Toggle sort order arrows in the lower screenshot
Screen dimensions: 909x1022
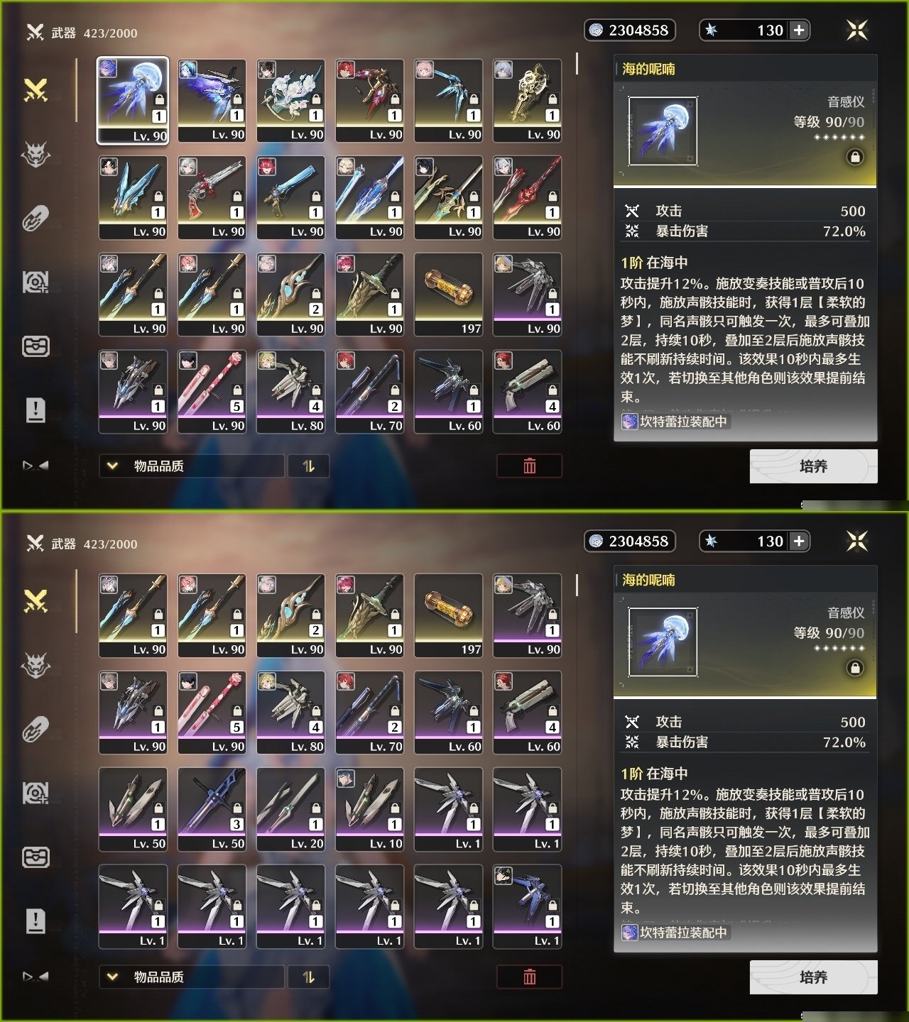click(308, 977)
